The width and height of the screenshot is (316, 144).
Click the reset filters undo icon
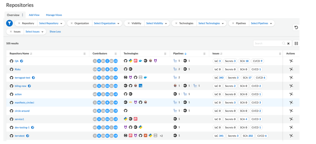coord(296,27)
